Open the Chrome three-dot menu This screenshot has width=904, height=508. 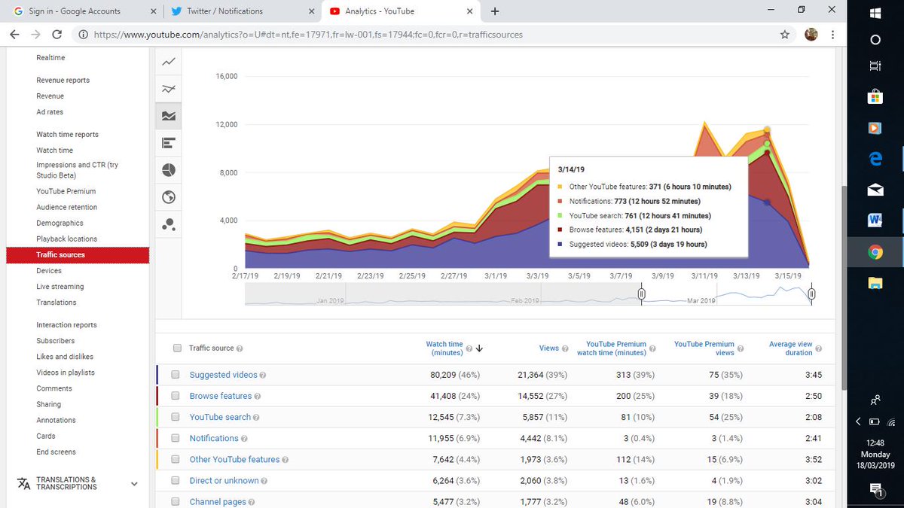[x=832, y=35]
